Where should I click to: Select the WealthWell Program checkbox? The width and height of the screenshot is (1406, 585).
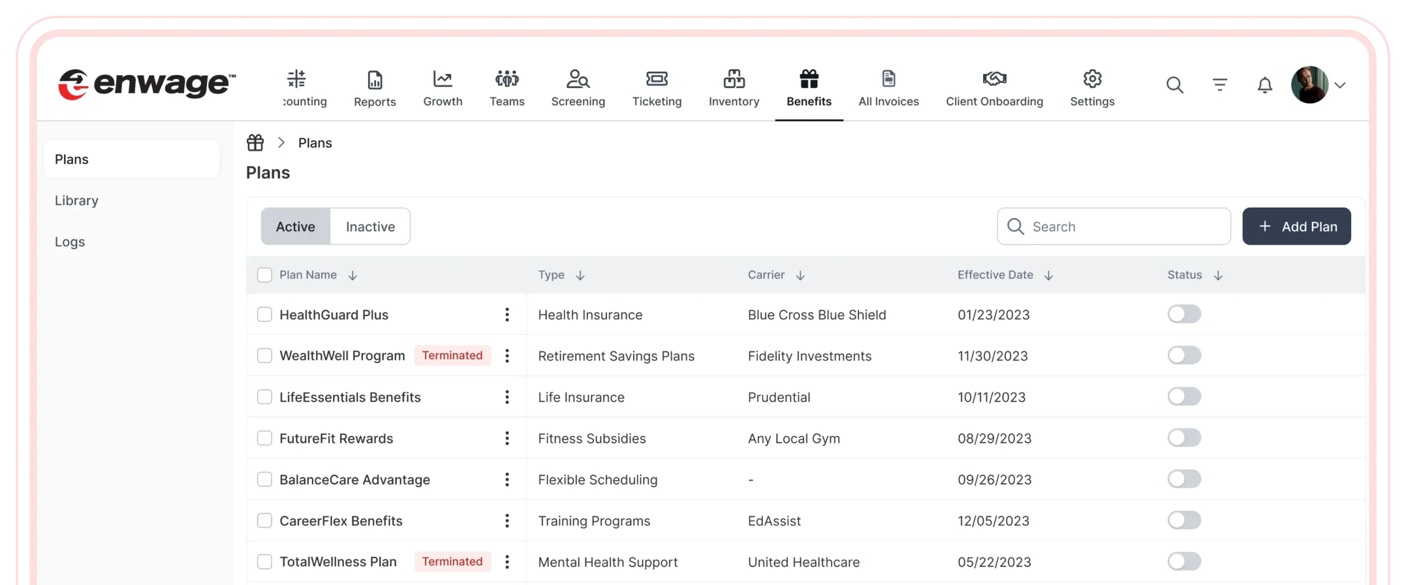click(265, 356)
